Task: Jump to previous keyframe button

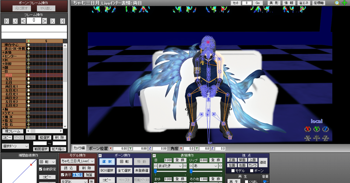Action: (x=15, y=21)
